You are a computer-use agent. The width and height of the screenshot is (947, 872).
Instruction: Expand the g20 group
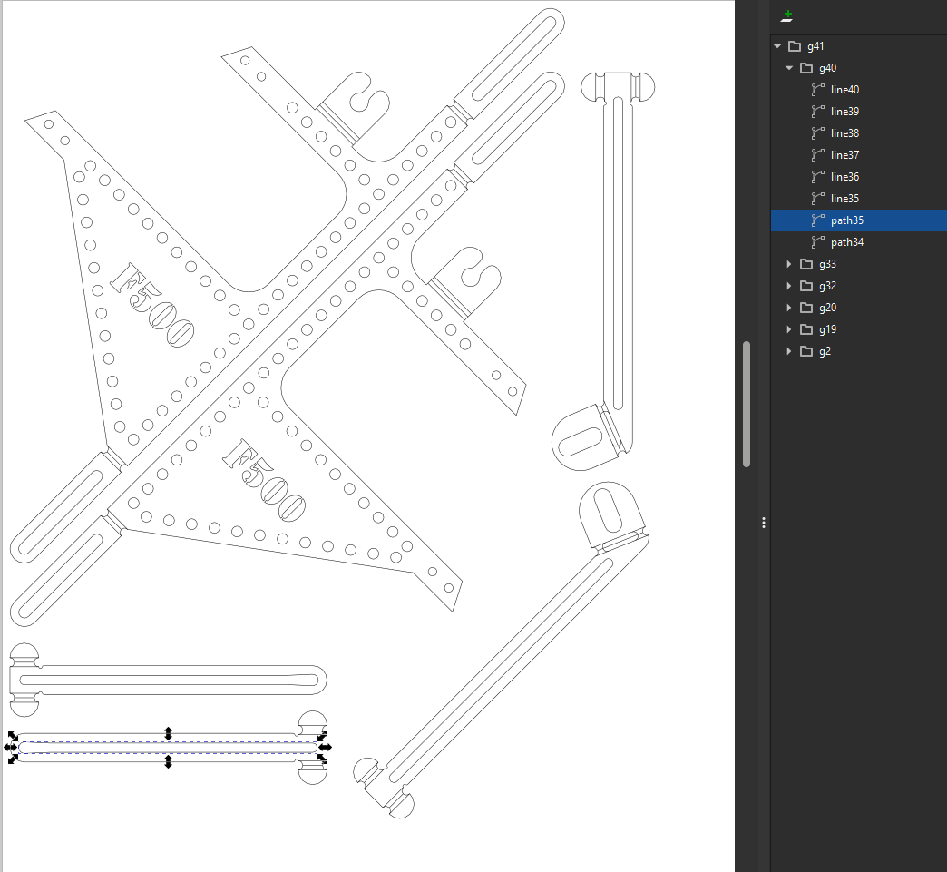click(789, 308)
